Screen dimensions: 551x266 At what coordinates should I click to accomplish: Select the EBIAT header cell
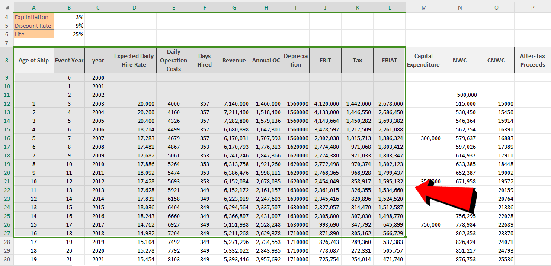(x=388, y=60)
